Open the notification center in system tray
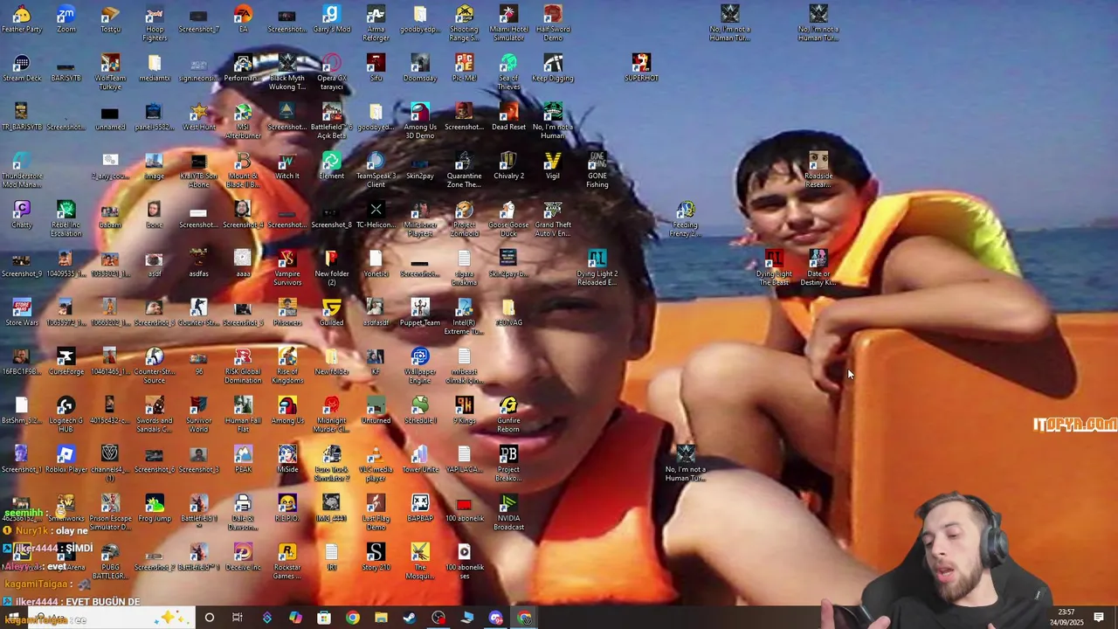 pos(1099,618)
